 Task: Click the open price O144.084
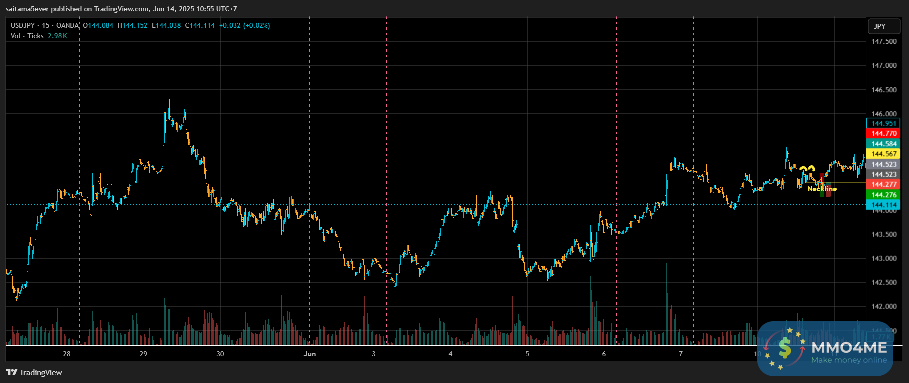point(98,25)
